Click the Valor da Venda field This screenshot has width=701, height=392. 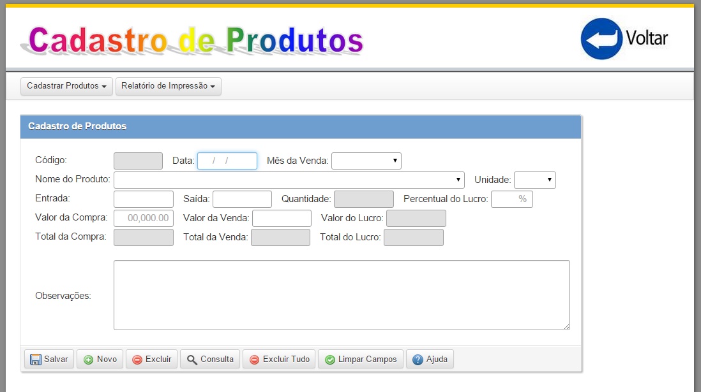(282, 218)
